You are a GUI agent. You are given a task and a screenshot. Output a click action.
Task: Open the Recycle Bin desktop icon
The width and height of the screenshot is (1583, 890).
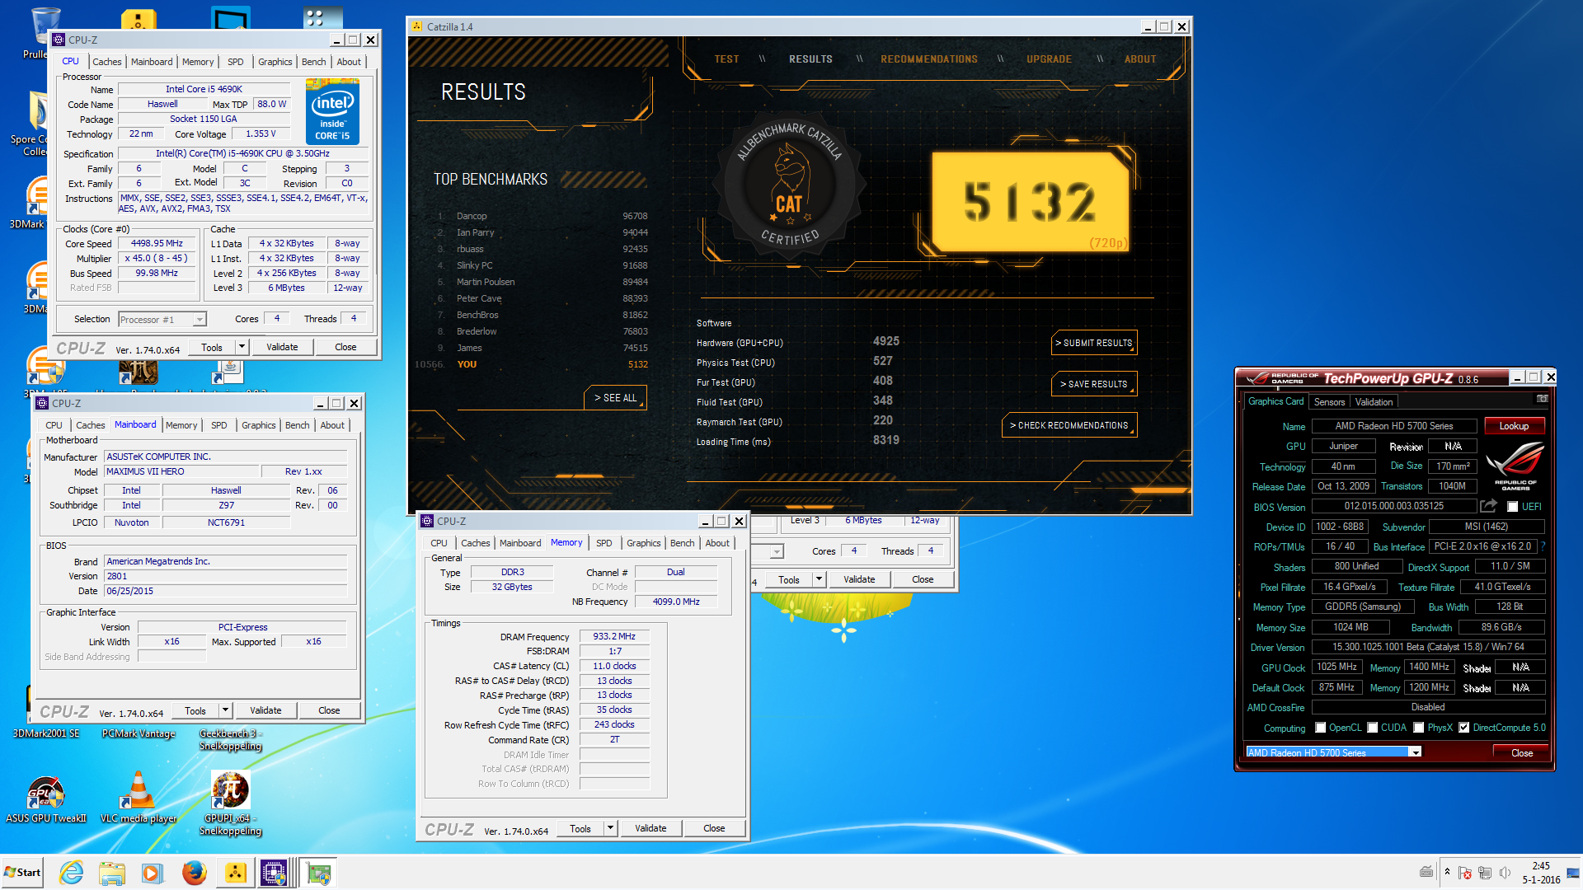click(x=45, y=31)
